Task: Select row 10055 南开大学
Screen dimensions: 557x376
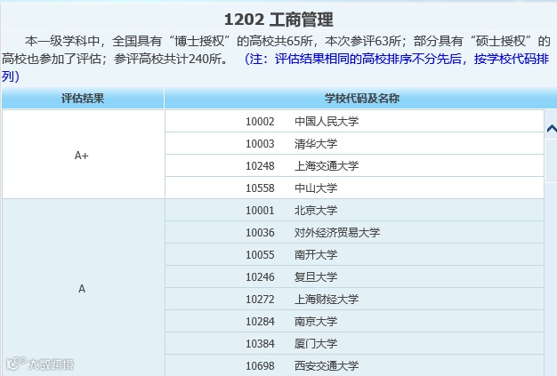Action: (354, 255)
